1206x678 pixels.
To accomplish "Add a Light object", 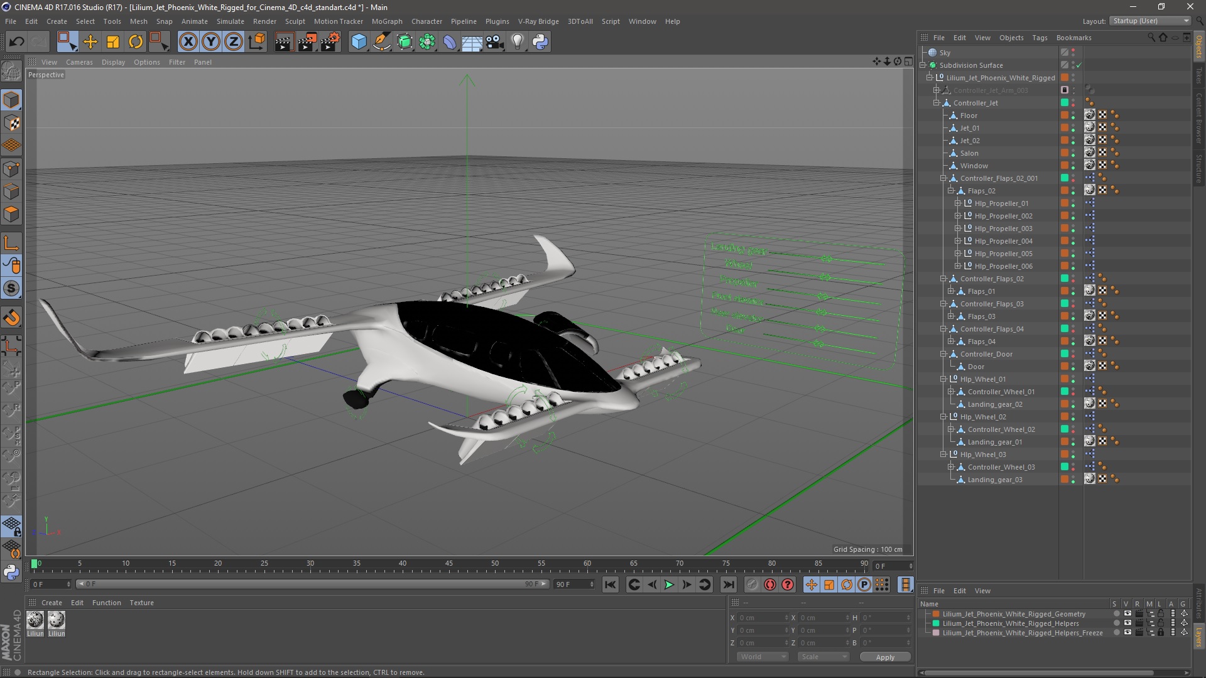I will pyautogui.click(x=518, y=42).
